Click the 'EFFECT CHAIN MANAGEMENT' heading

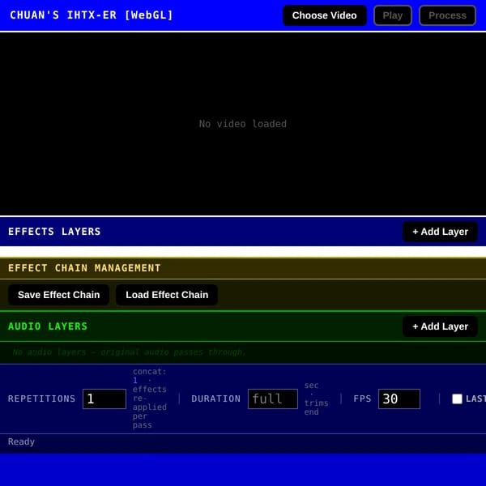pos(84,268)
